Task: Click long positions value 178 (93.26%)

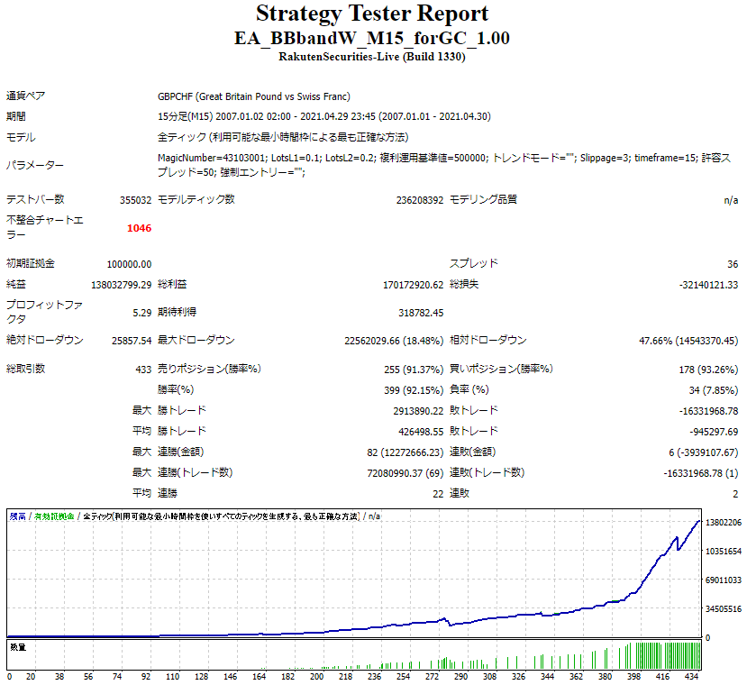Action: [x=708, y=370]
